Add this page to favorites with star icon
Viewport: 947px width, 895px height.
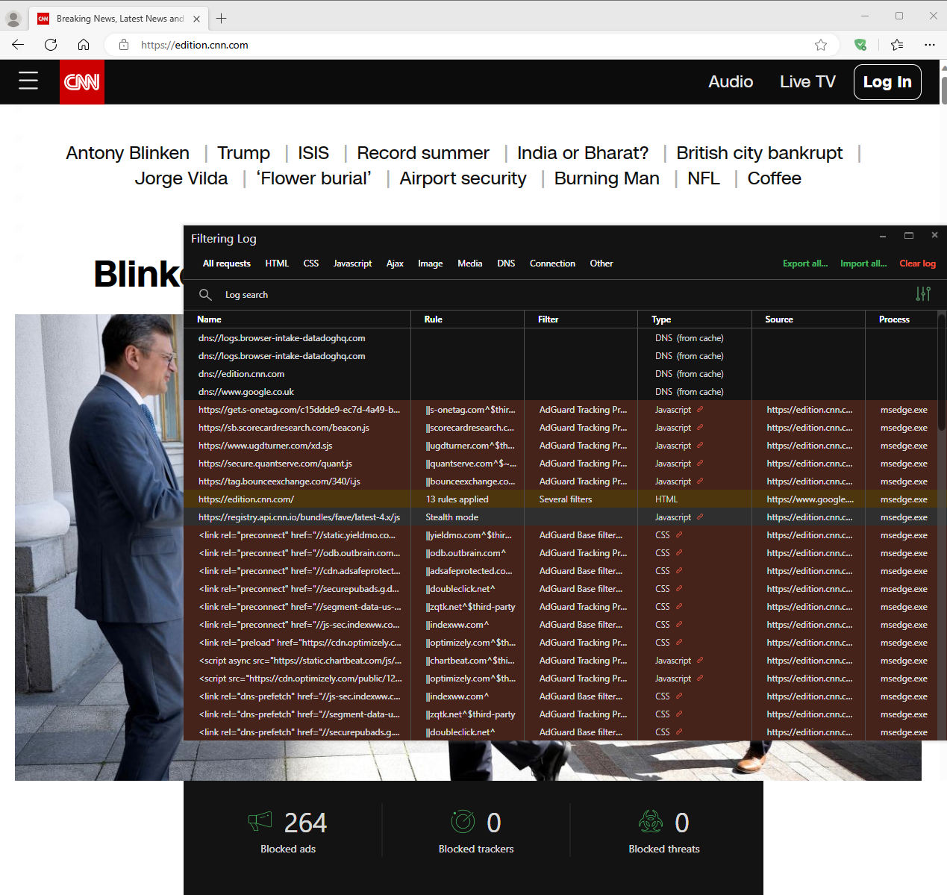coord(821,45)
